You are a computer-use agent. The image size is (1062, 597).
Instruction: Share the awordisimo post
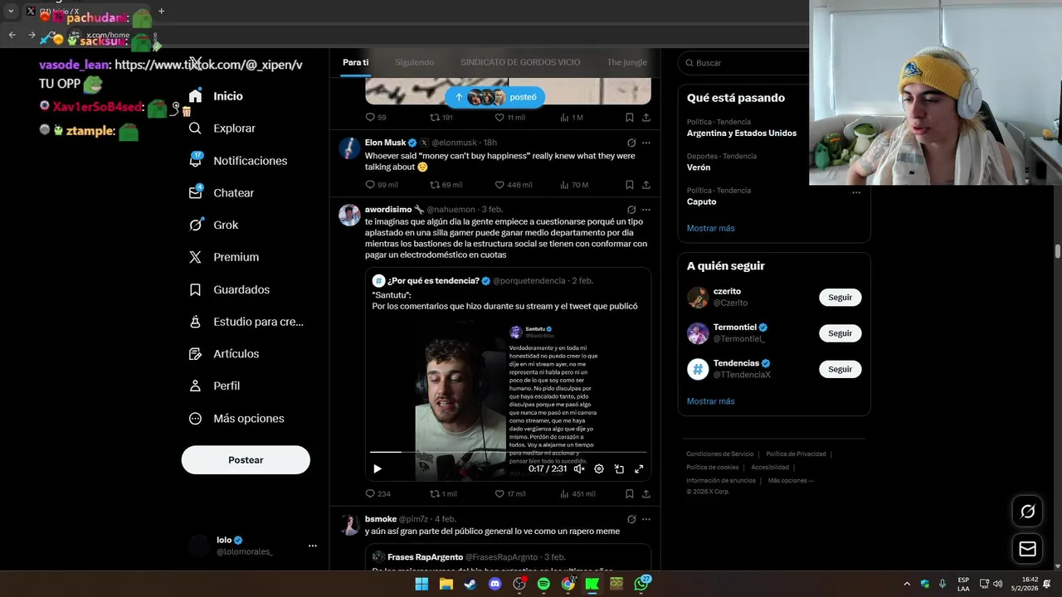(646, 493)
